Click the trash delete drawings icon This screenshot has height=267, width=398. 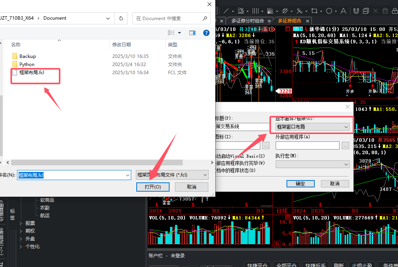click(385, 11)
